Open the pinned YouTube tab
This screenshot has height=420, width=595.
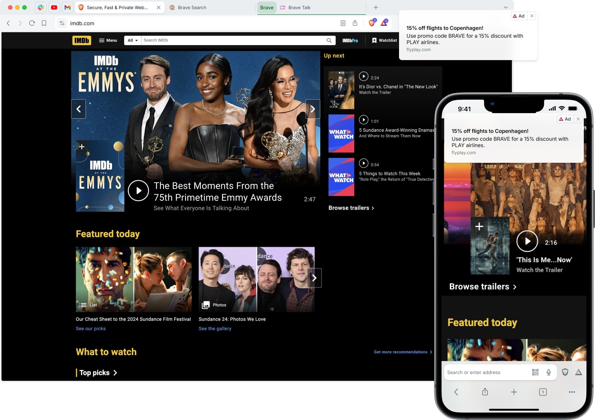[54, 7]
